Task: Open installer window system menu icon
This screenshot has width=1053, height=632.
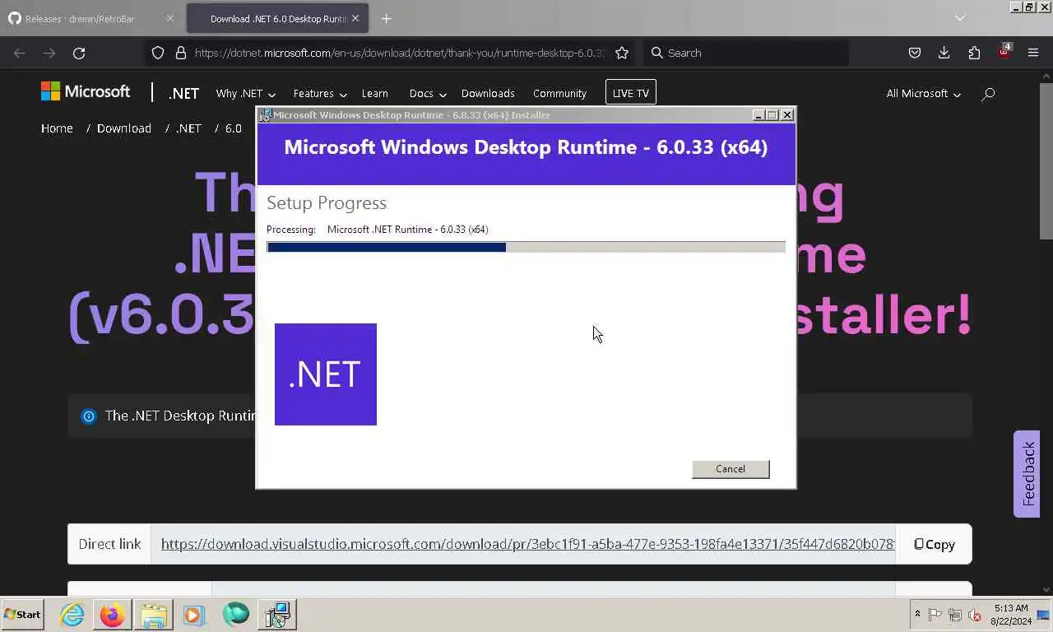Action: point(265,115)
